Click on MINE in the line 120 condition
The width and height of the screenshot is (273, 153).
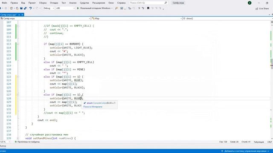(80, 69)
